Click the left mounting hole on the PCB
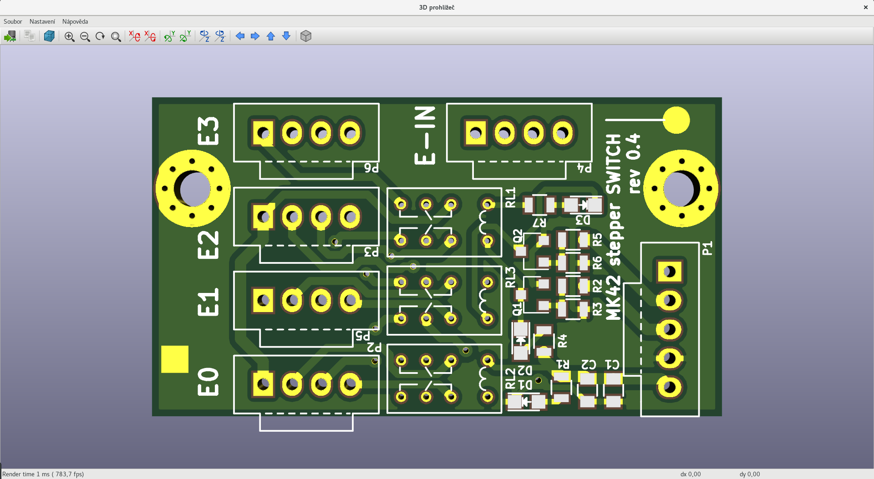This screenshot has width=874, height=479. 193,188
